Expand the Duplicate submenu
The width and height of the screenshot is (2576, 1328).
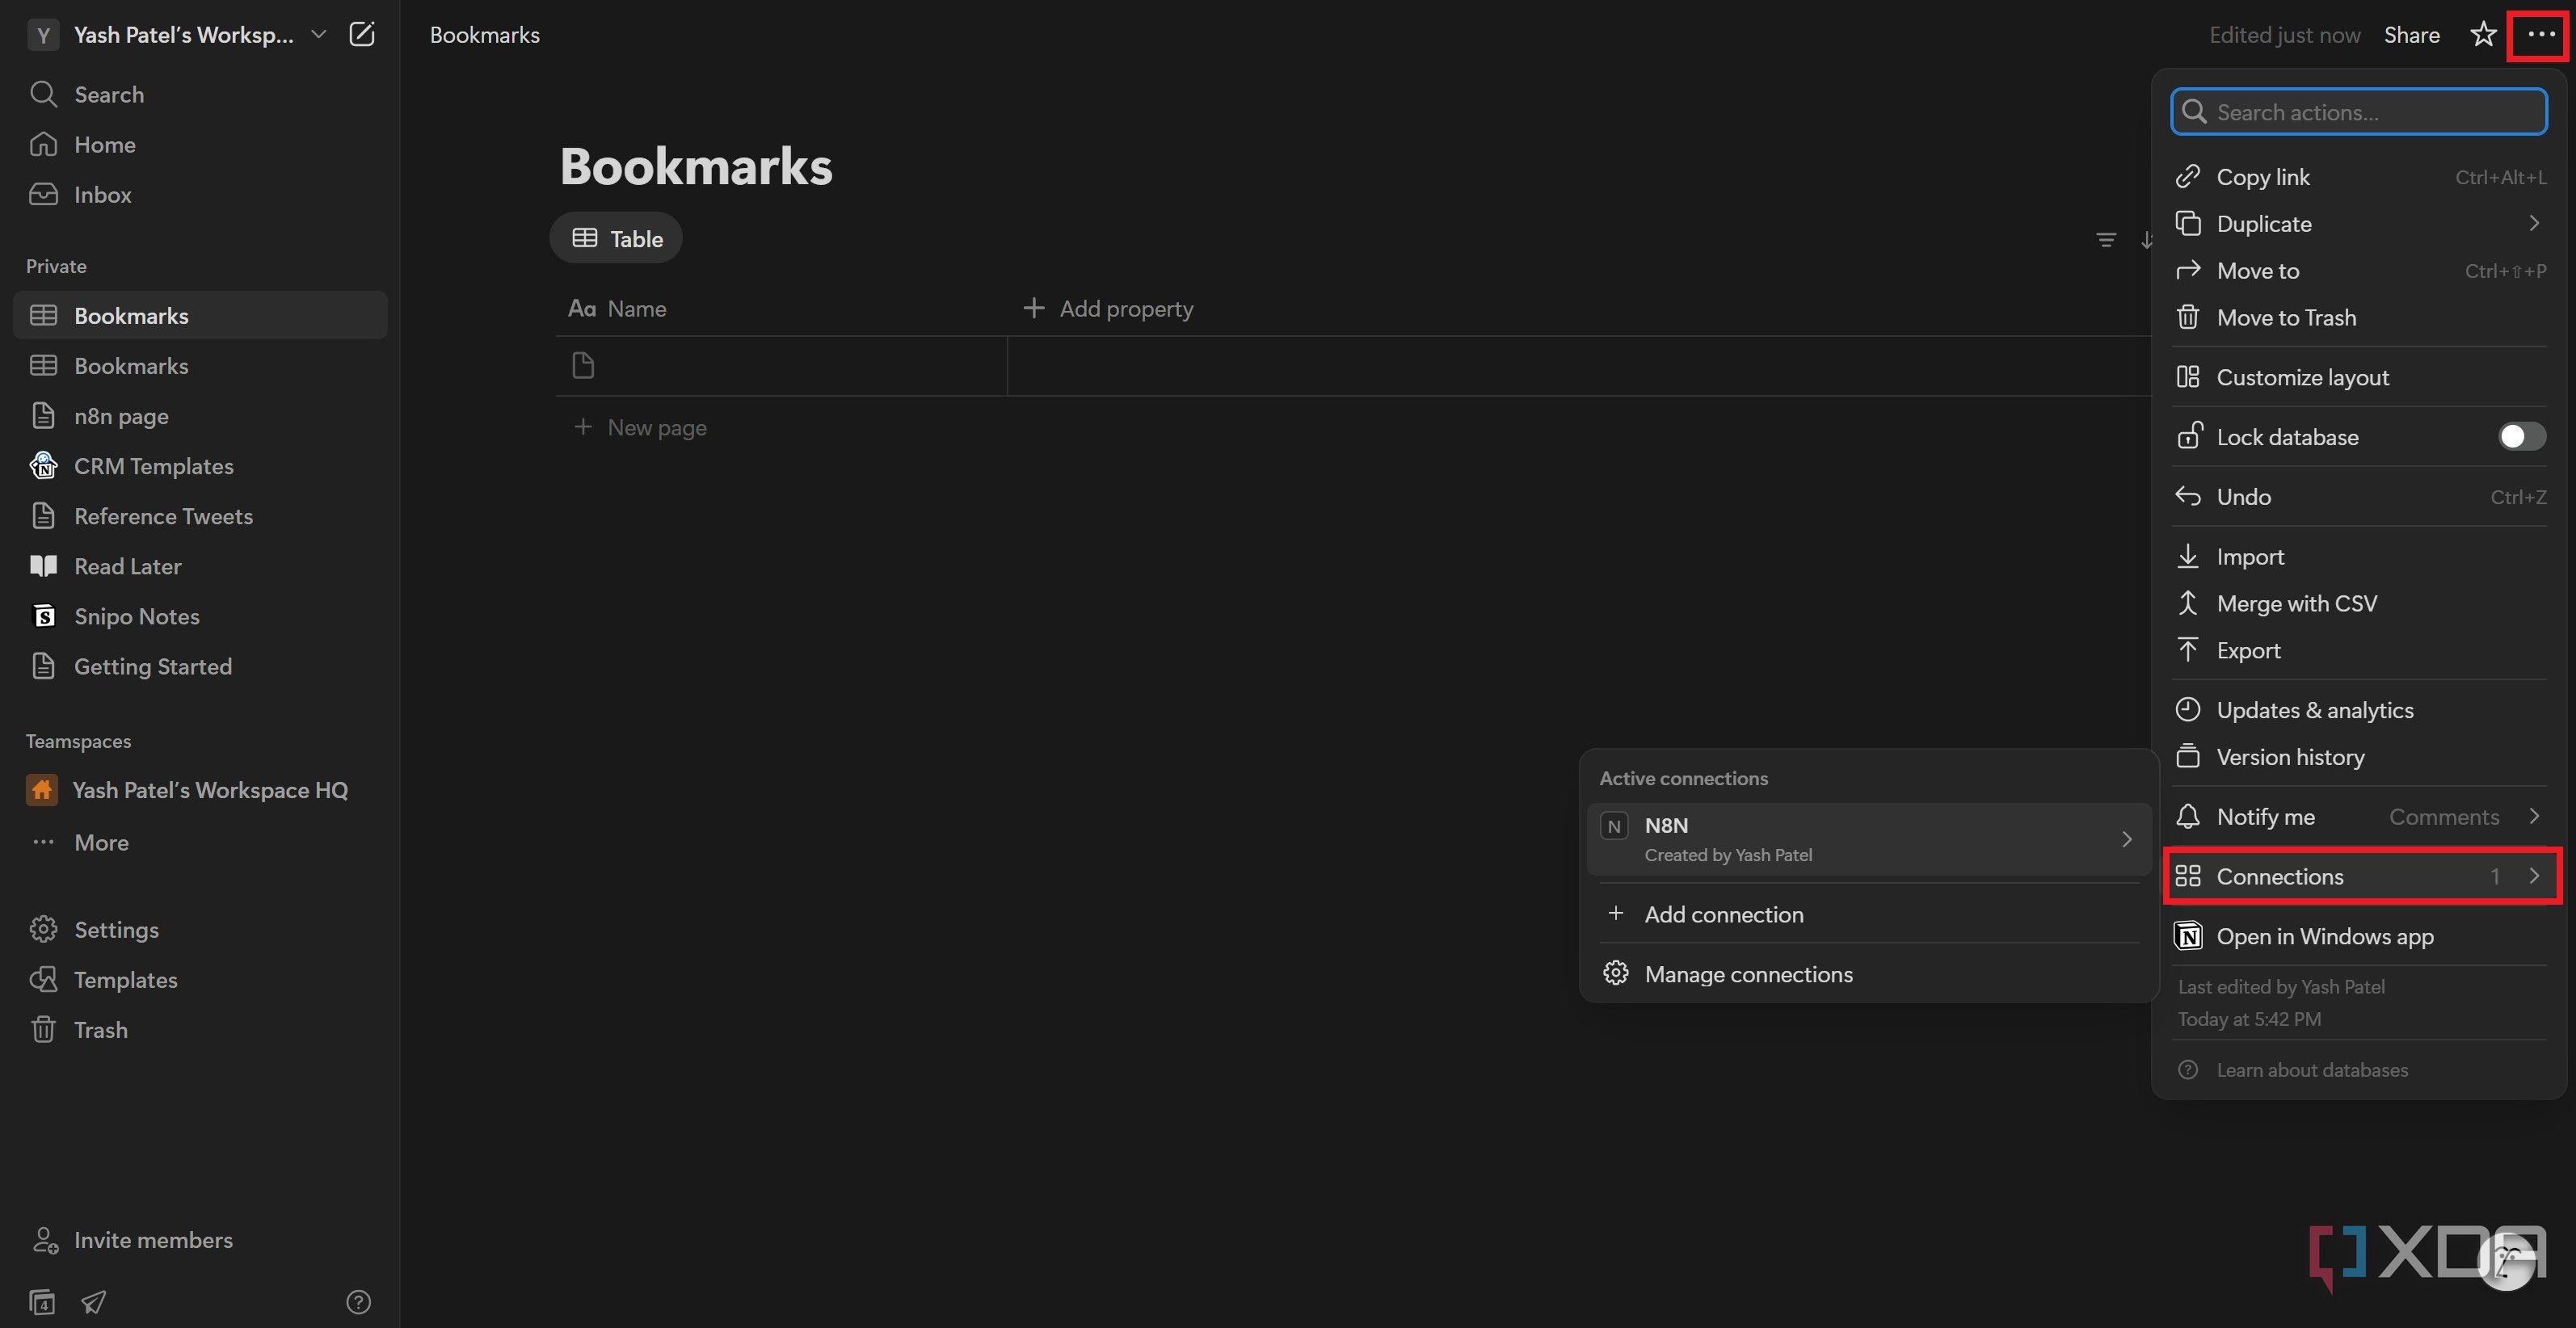point(2359,223)
